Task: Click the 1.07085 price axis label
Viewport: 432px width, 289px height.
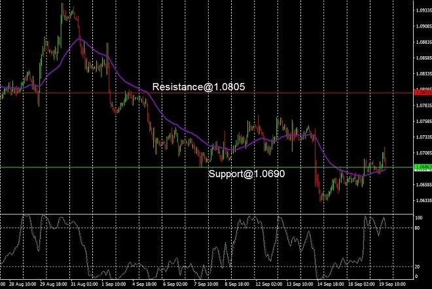Action: (423, 153)
